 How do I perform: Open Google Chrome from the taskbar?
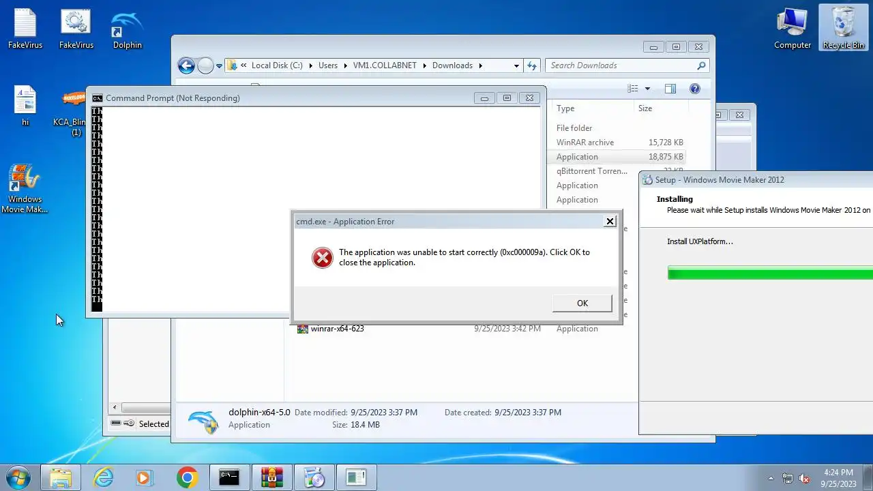[187, 477]
